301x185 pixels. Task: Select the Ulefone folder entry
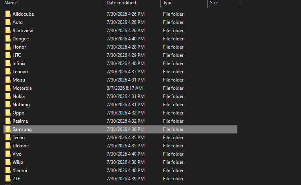click(120, 146)
